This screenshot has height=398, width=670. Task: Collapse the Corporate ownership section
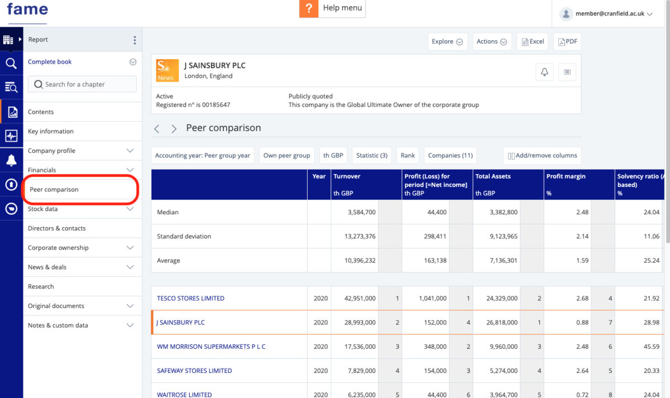coord(82,247)
